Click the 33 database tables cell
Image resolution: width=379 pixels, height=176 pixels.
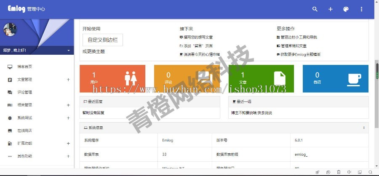point(185,154)
